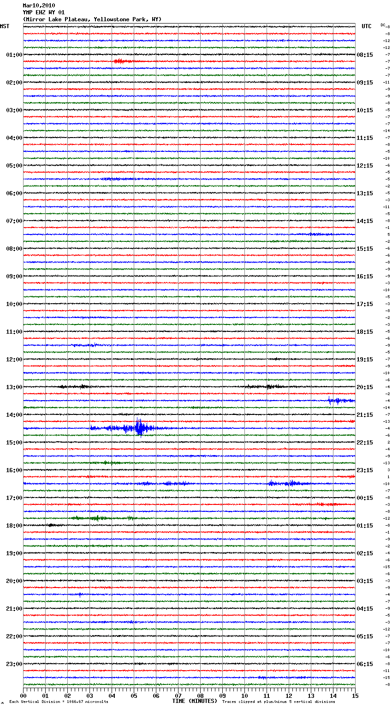The image size is (392, 708).
Task: Click the 00:15 UTC time label
Action: coord(365,498)
